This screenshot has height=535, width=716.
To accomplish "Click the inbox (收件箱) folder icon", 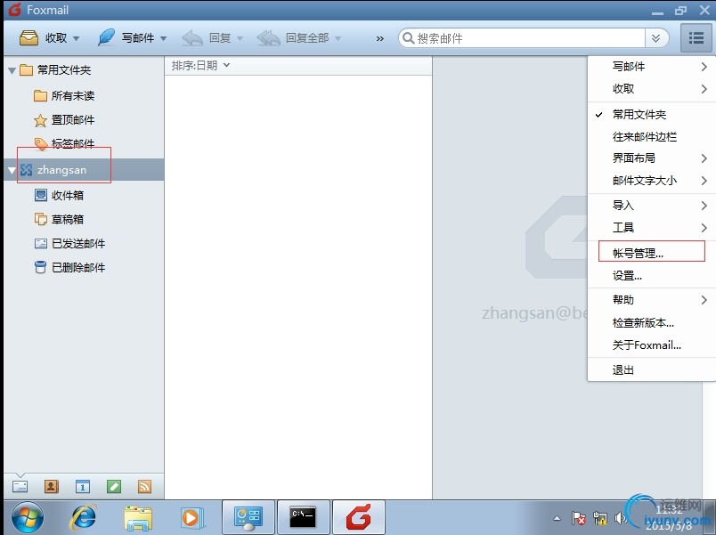I will (41, 195).
